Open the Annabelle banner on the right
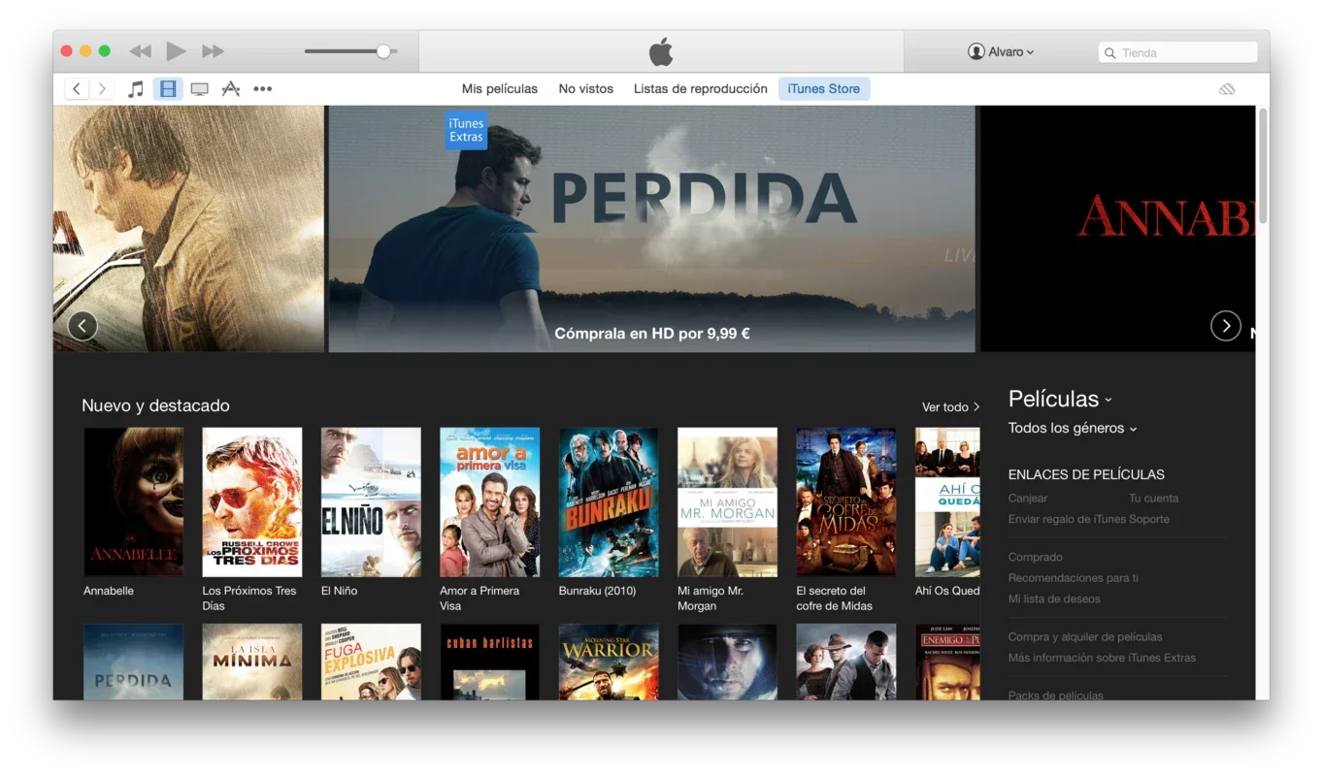The height and width of the screenshot is (776, 1323). pyautogui.click(x=1117, y=229)
